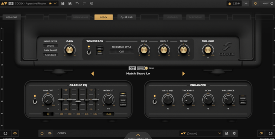This screenshot has width=275, height=139.
Task: Open CODEX settings gear icon
Action: click(234, 133)
